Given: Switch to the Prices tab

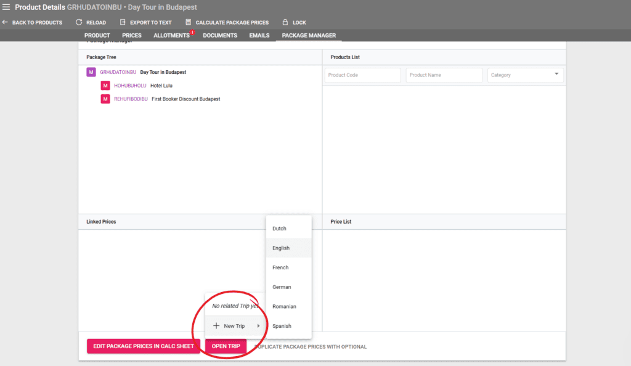Looking at the screenshot, I should coord(131,35).
